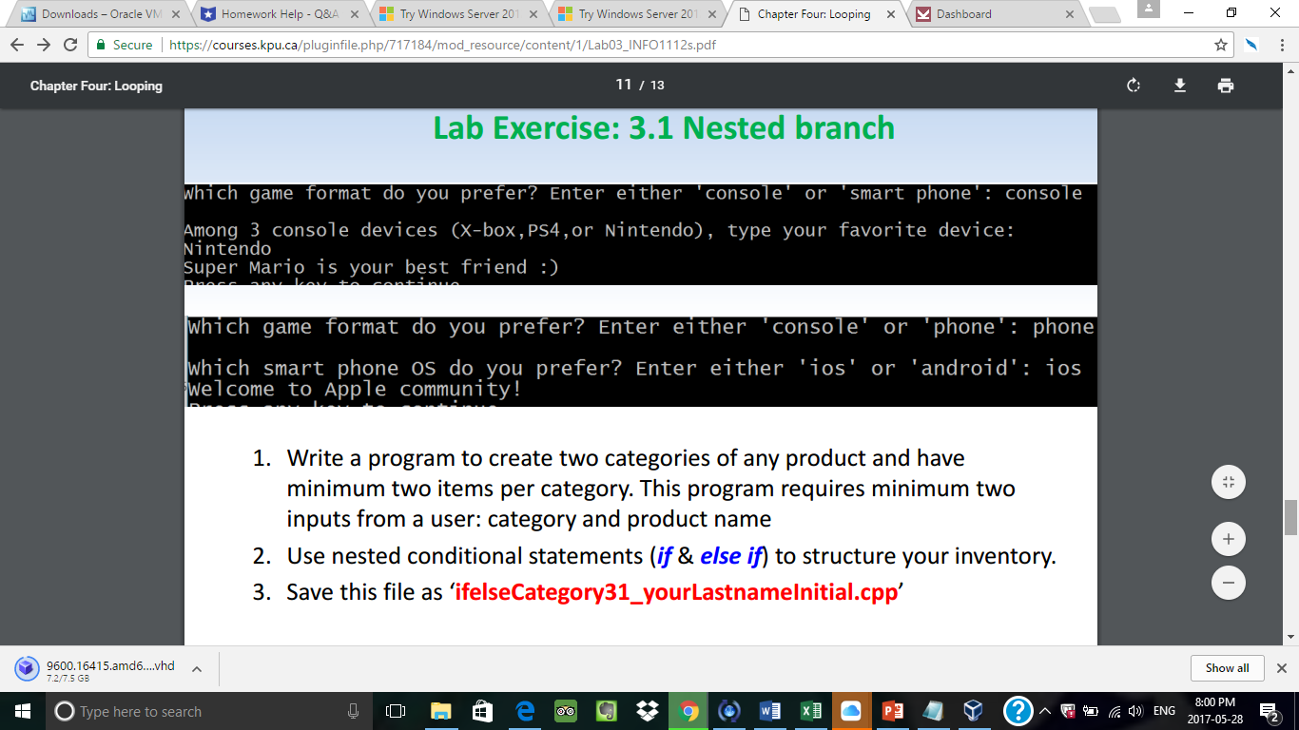The height and width of the screenshot is (730, 1299).
Task: Click Show all downloads button
Action: coord(1227,668)
